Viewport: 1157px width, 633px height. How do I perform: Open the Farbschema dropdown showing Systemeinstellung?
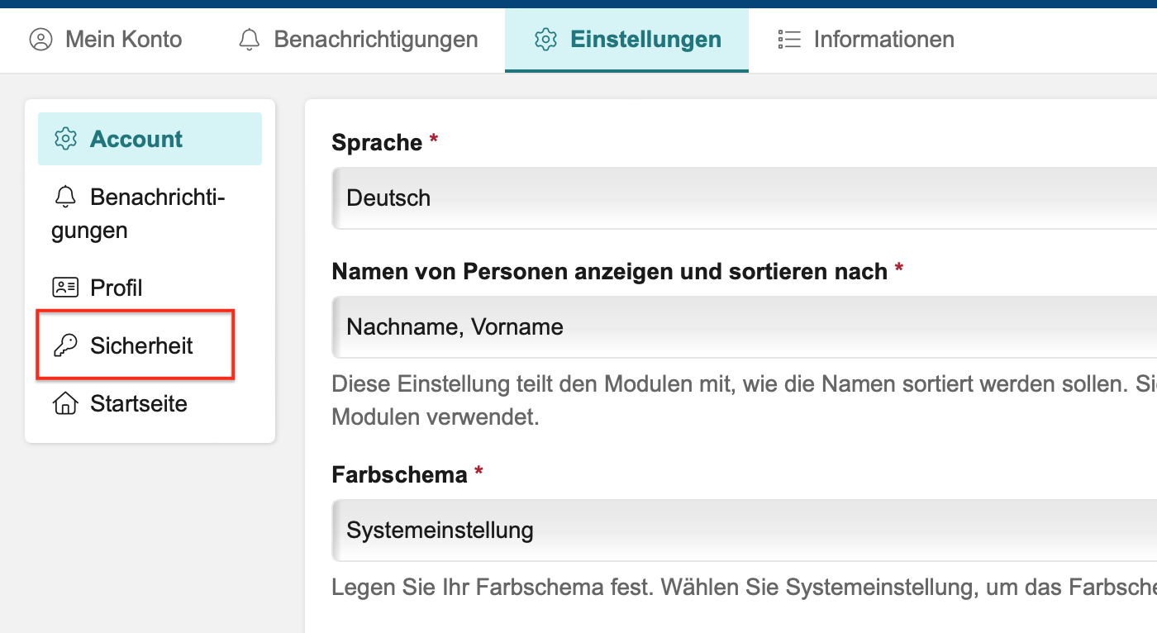tap(744, 530)
